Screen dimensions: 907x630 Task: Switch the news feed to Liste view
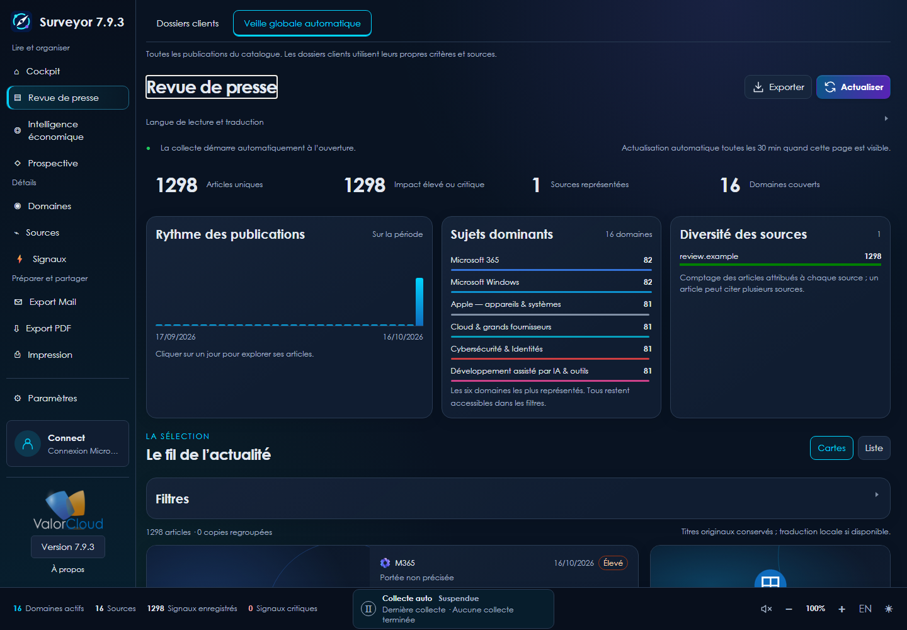(874, 448)
